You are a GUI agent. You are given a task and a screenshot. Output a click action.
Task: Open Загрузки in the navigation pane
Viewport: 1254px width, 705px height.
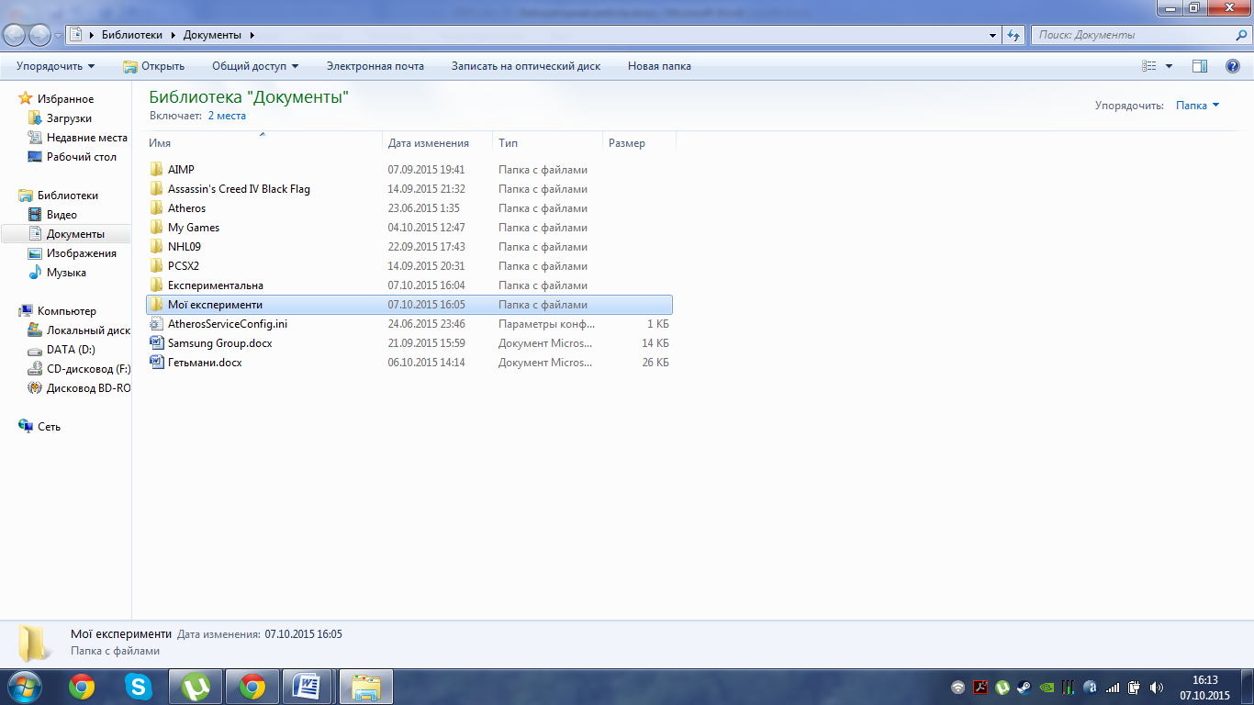[x=69, y=118]
